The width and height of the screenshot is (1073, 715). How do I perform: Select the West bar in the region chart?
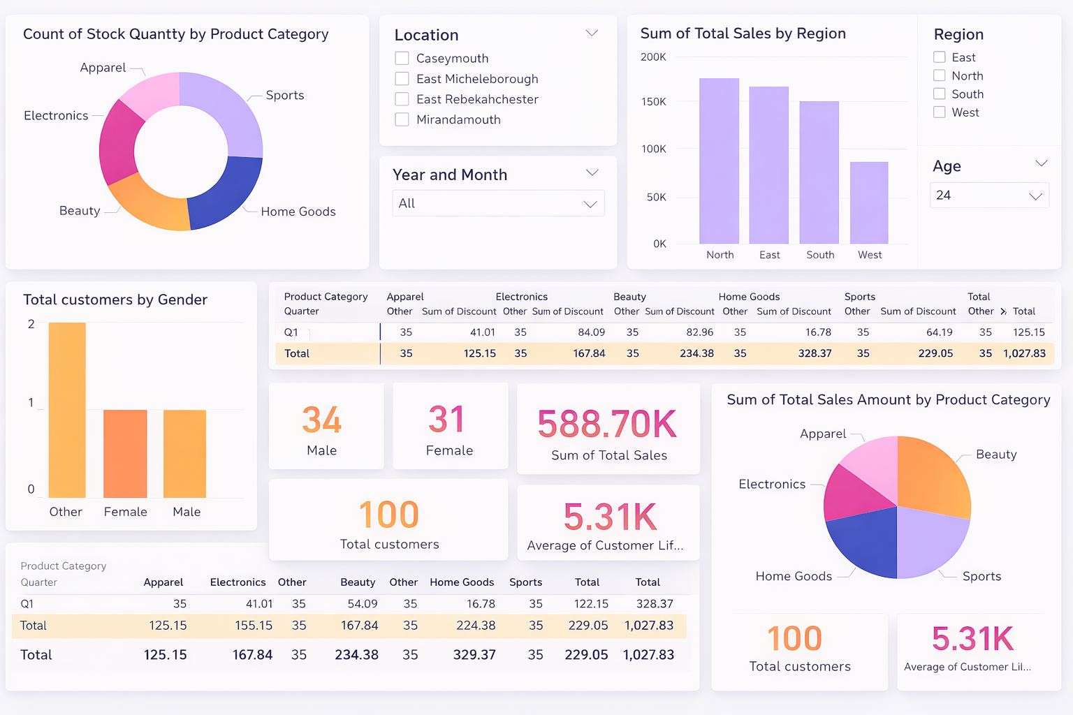(869, 202)
